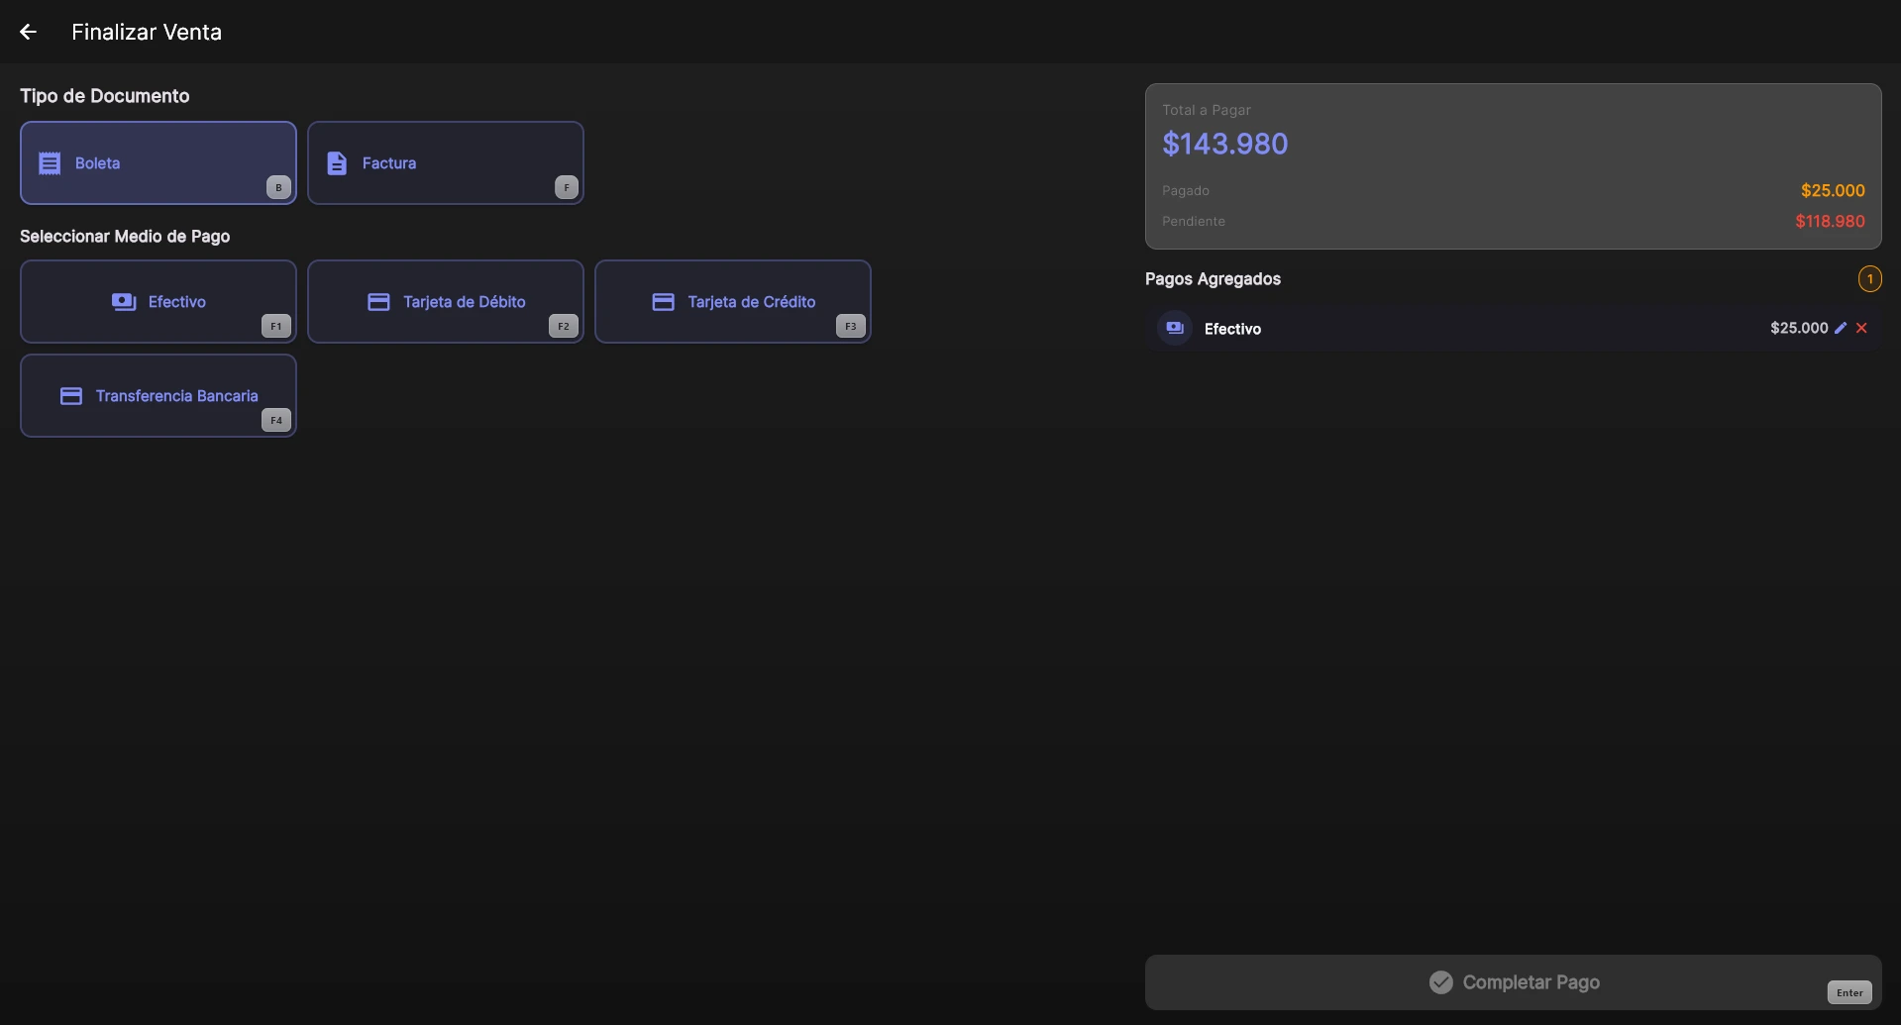Click the F1 shortcut badge
This screenshot has height=1025, width=1901.
276,326
